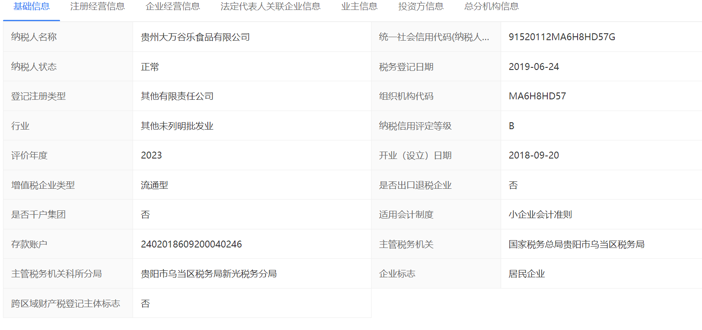Click the organization code MA6H8HD57
This screenshot has width=702, height=330.
[x=537, y=96]
